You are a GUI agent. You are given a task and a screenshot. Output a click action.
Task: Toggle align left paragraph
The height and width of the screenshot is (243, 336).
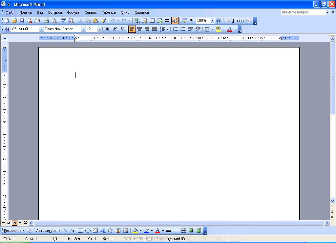(x=132, y=29)
